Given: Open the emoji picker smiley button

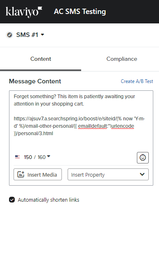Looking at the screenshot, I should (143, 158).
